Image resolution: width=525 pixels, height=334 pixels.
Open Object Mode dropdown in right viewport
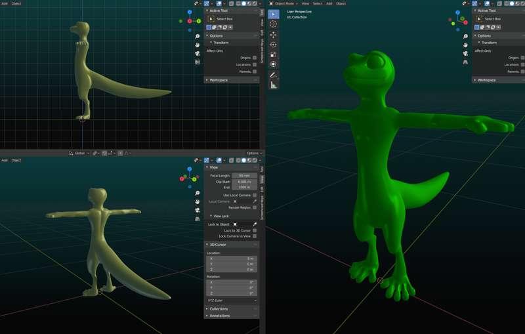click(283, 3)
